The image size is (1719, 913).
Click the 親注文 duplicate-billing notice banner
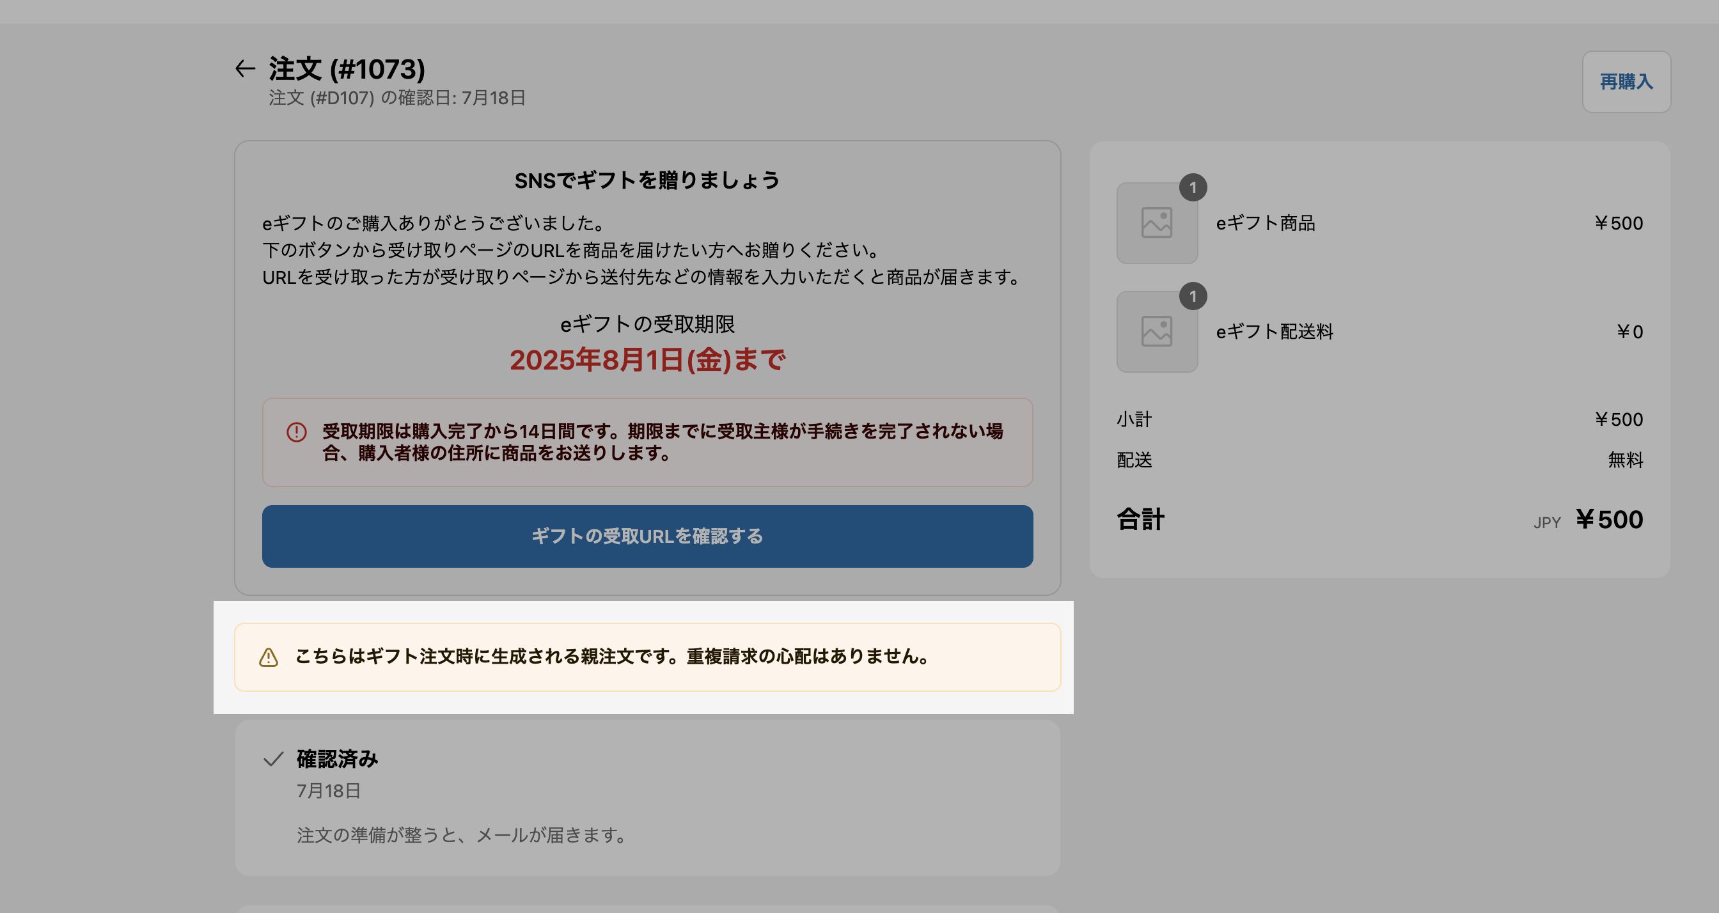tap(647, 657)
